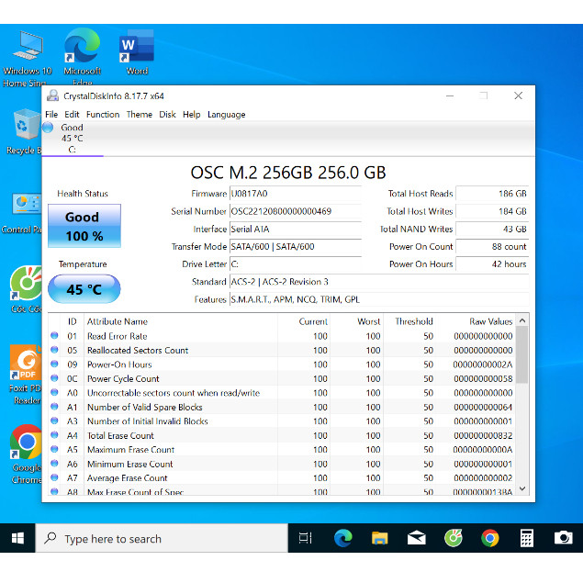Click the status dot for Read Error Rate
The width and height of the screenshot is (583, 583).
(54, 335)
